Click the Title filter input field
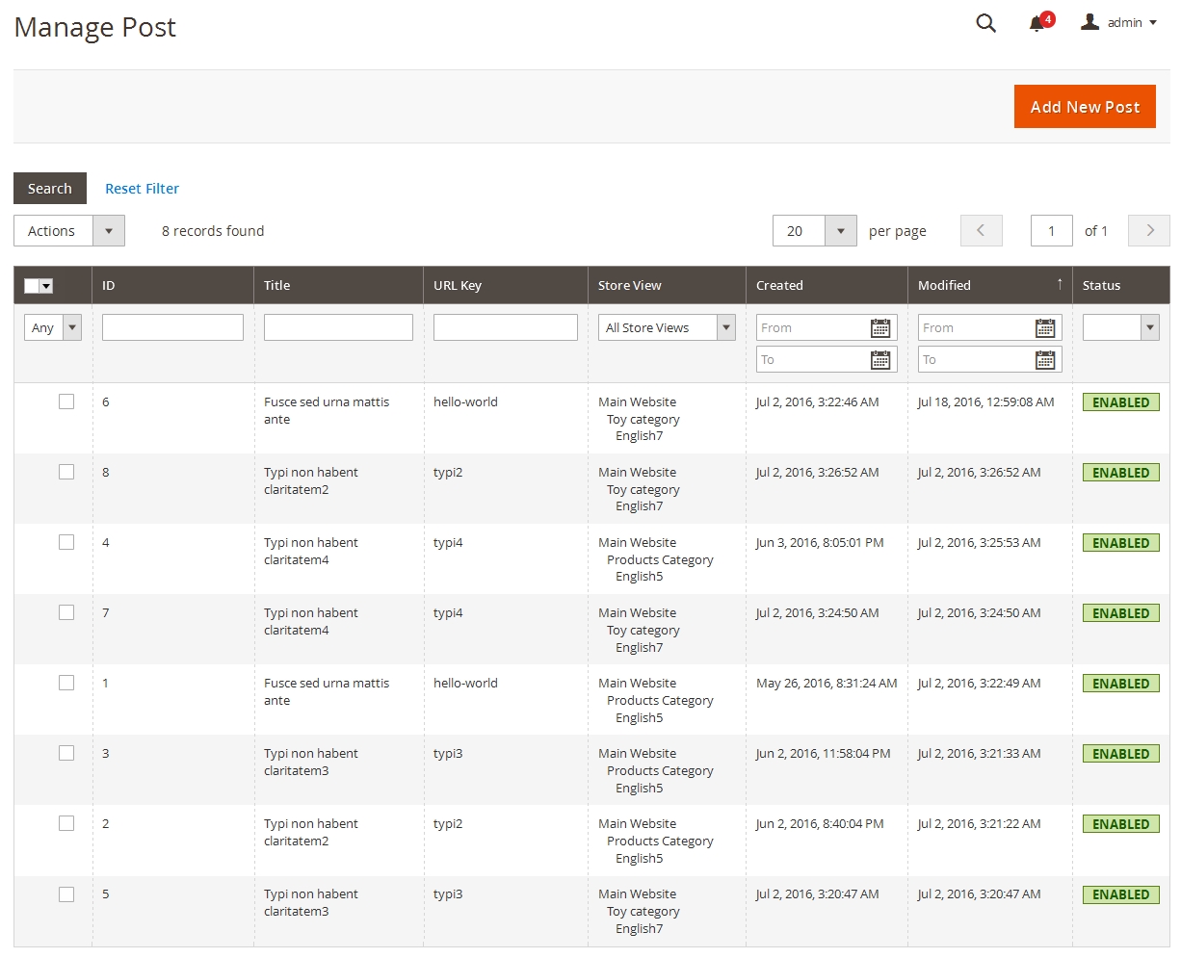The image size is (1181, 958). 338,328
